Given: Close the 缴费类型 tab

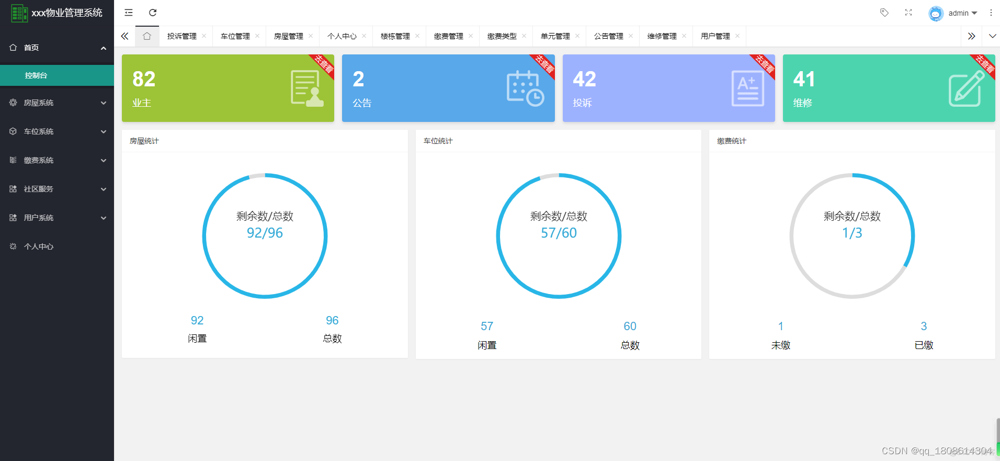Looking at the screenshot, I should (x=524, y=36).
